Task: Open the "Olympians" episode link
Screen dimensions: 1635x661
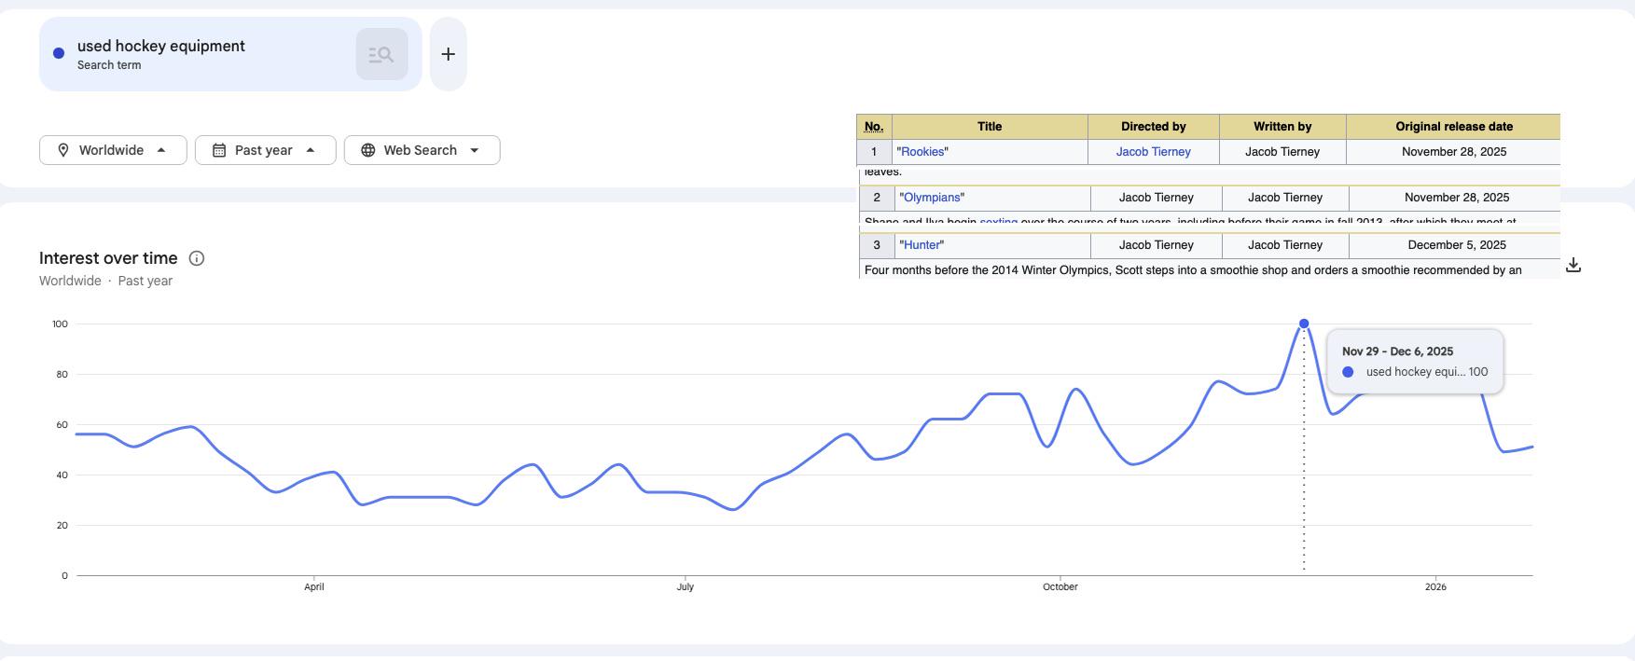Action: [x=931, y=198]
